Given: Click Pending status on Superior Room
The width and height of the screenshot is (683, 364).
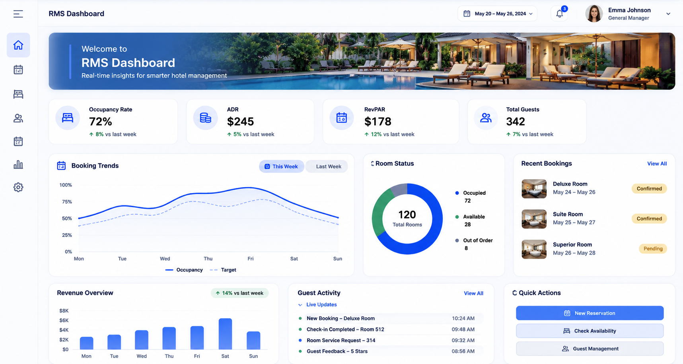Looking at the screenshot, I should [653, 249].
